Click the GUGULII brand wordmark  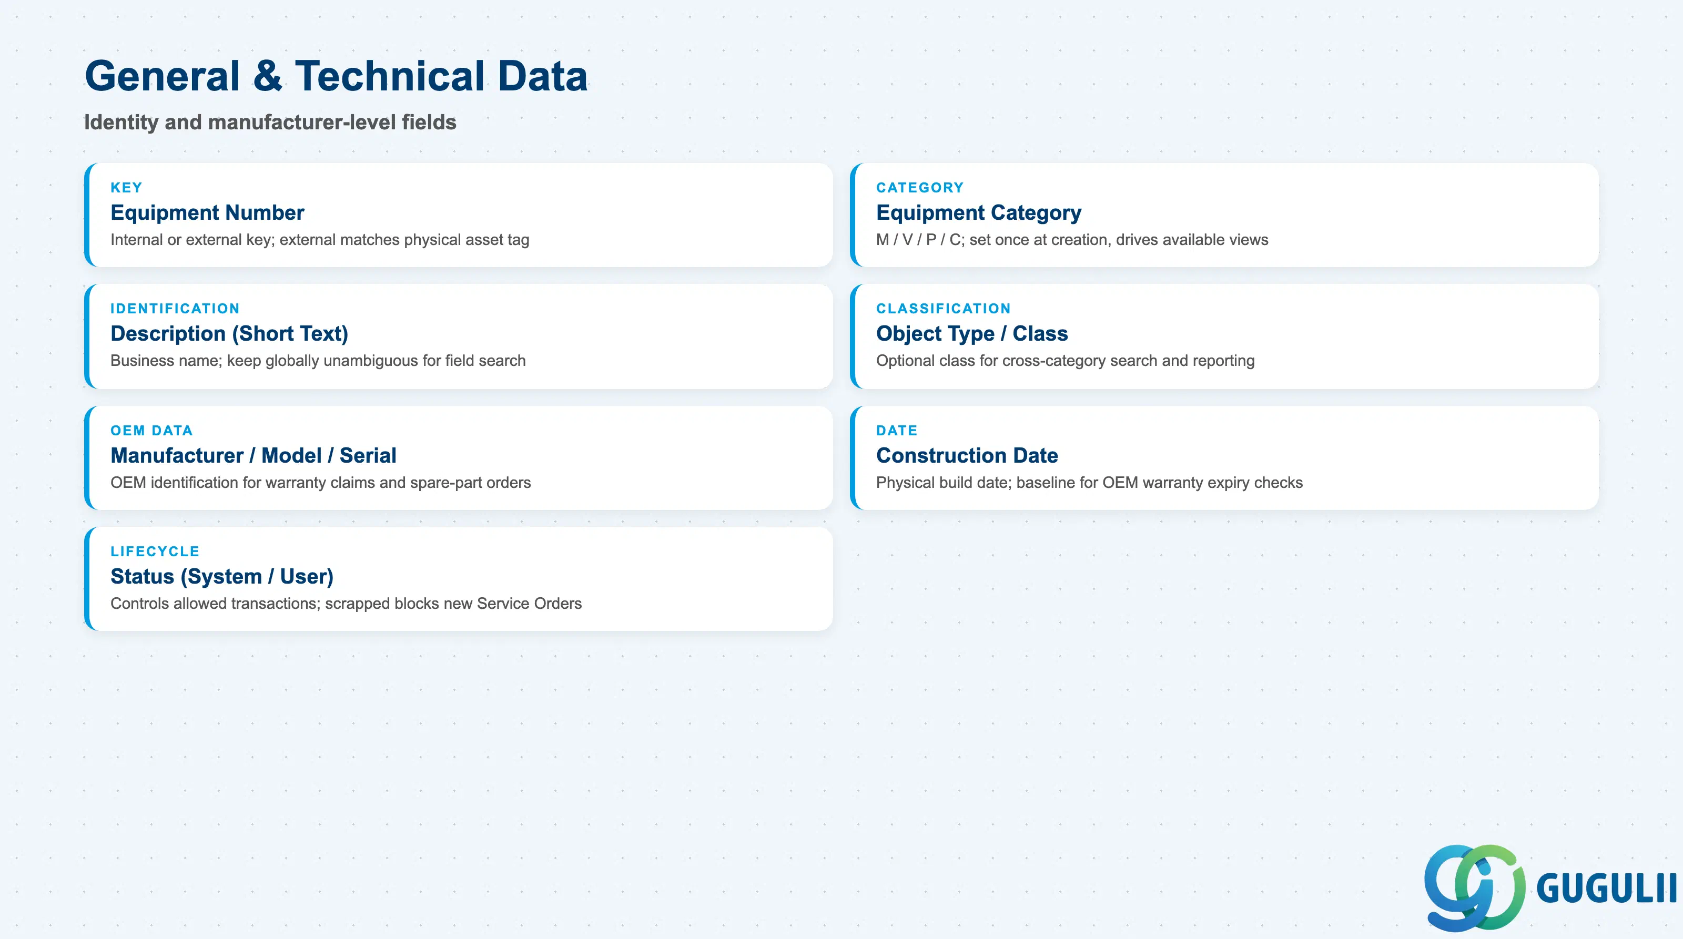(1607, 888)
